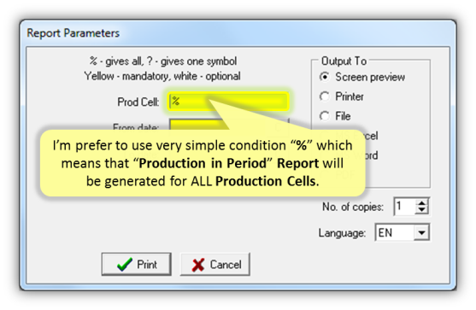This screenshot has width=476, height=310.
Task: Open the Language dropdown arrow
Action: (x=421, y=232)
